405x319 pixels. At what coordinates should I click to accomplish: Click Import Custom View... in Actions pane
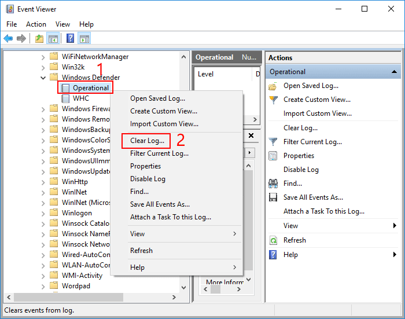318,113
